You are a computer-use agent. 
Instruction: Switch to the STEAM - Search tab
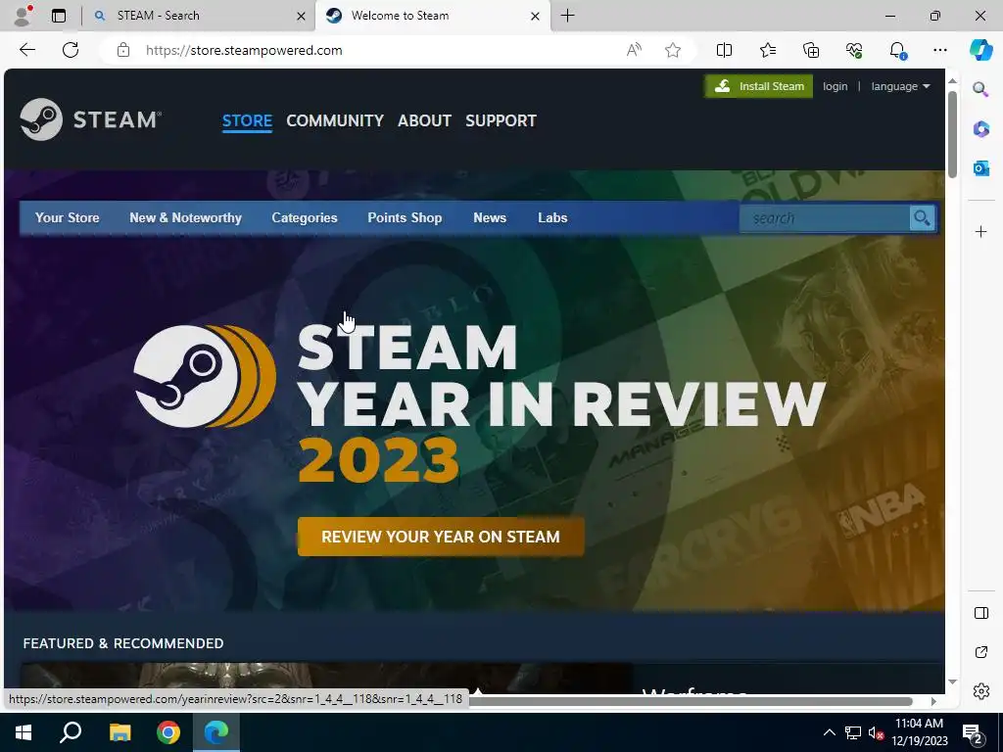(x=200, y=16)
